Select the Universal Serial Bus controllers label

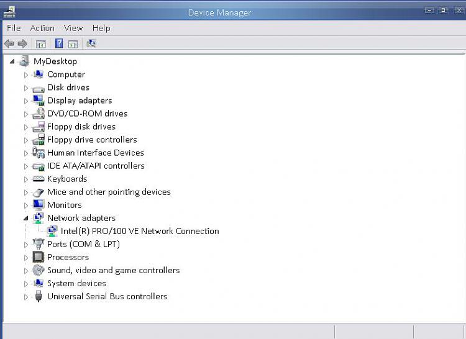coord(107,296)
